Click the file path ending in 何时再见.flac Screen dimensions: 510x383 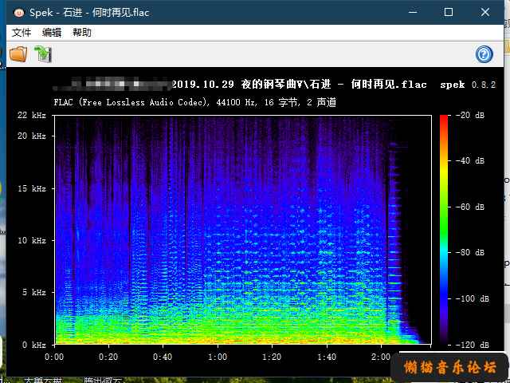click(240, 85)
